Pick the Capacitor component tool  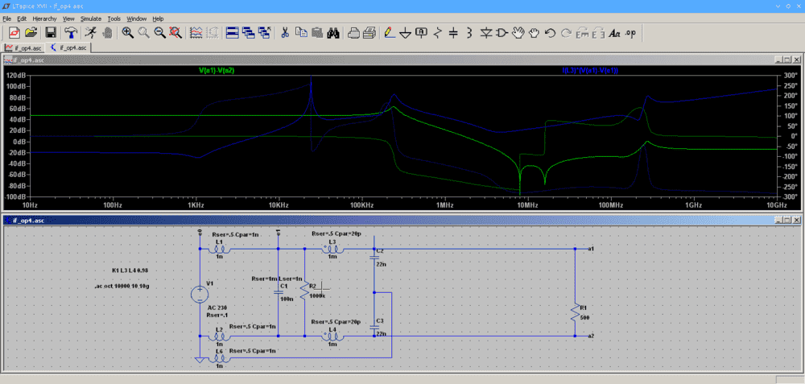453,33
